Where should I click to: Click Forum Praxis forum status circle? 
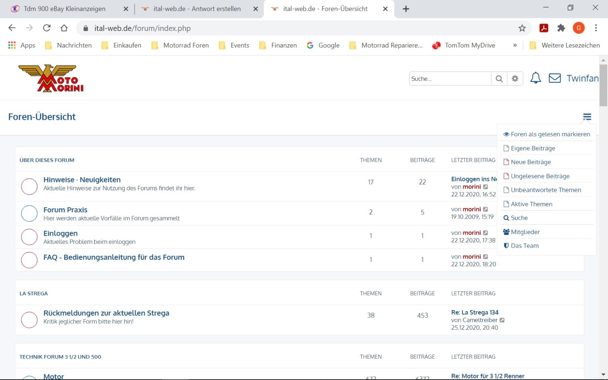[x=29, y=214]
